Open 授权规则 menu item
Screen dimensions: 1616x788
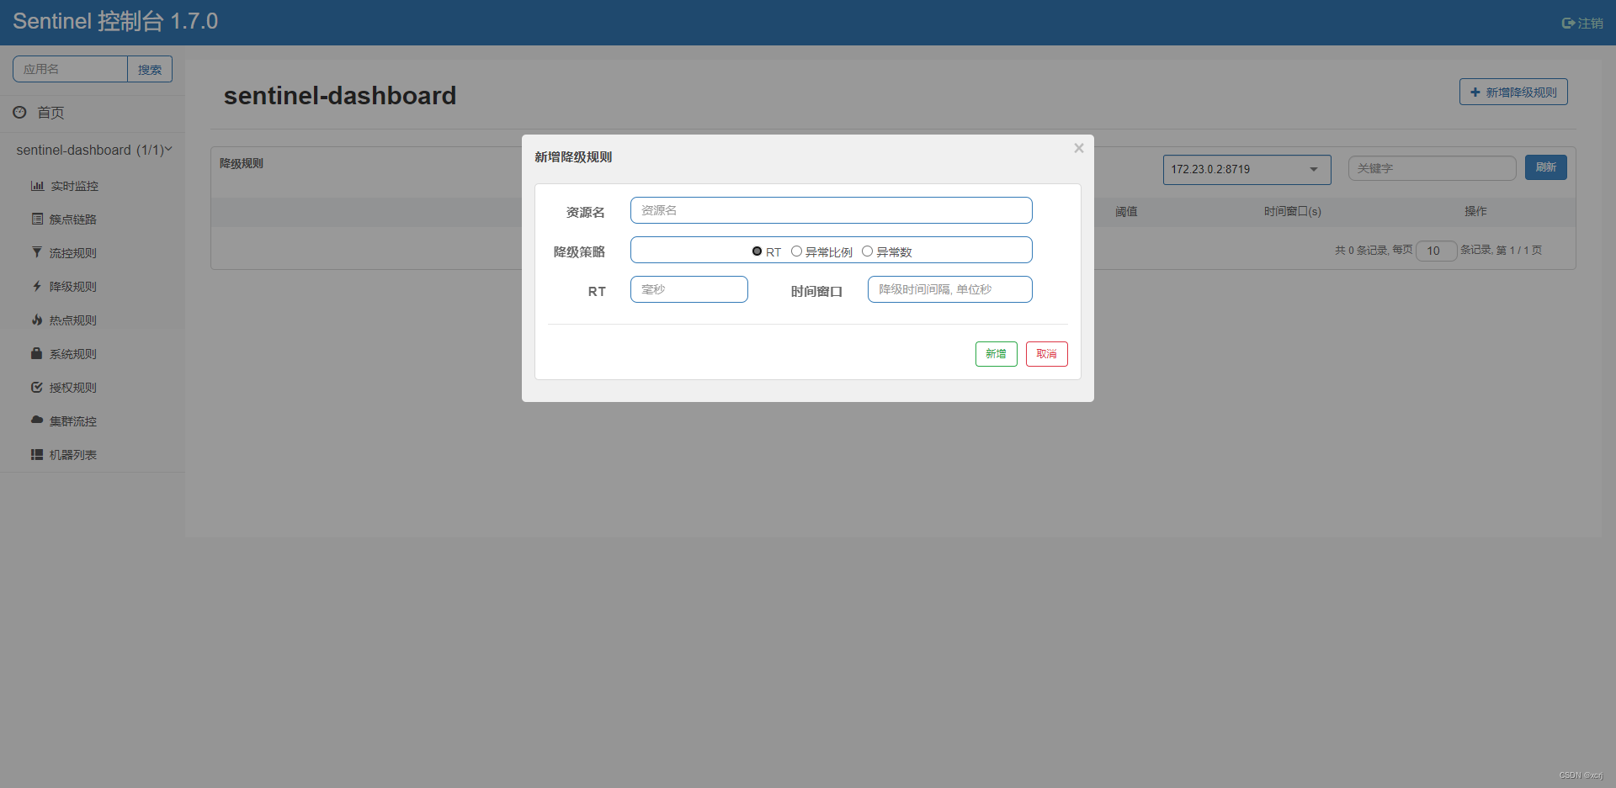tap(73, 387)
